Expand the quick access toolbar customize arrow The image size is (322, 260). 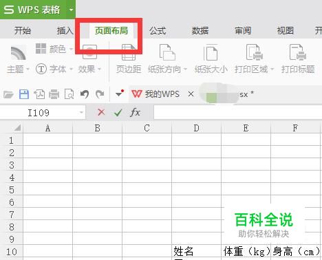(120, 94)
